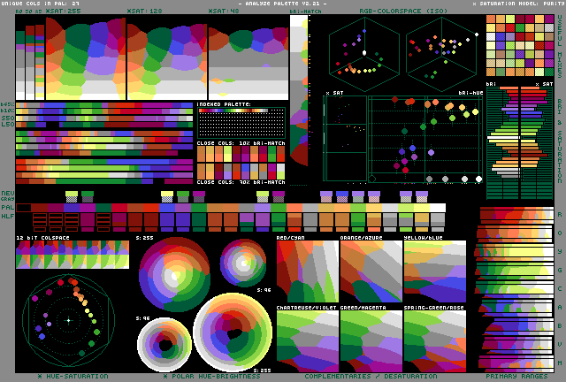The image size is (566, 382).
Task: Click the white swatch ending the PAL row
Action: (x=438, y=208)
